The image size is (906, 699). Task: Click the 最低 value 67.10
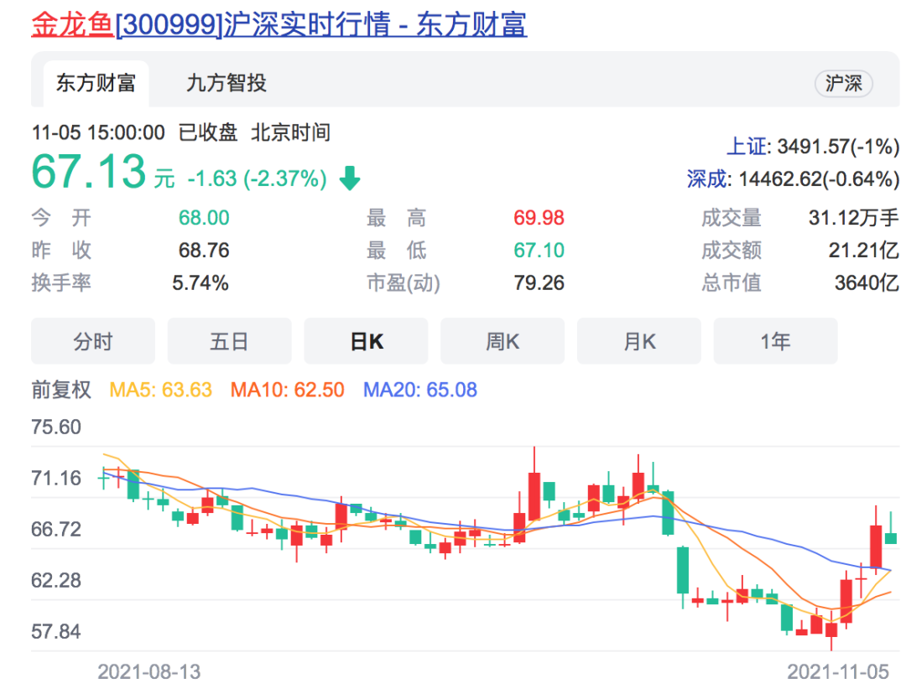(539, 251)
